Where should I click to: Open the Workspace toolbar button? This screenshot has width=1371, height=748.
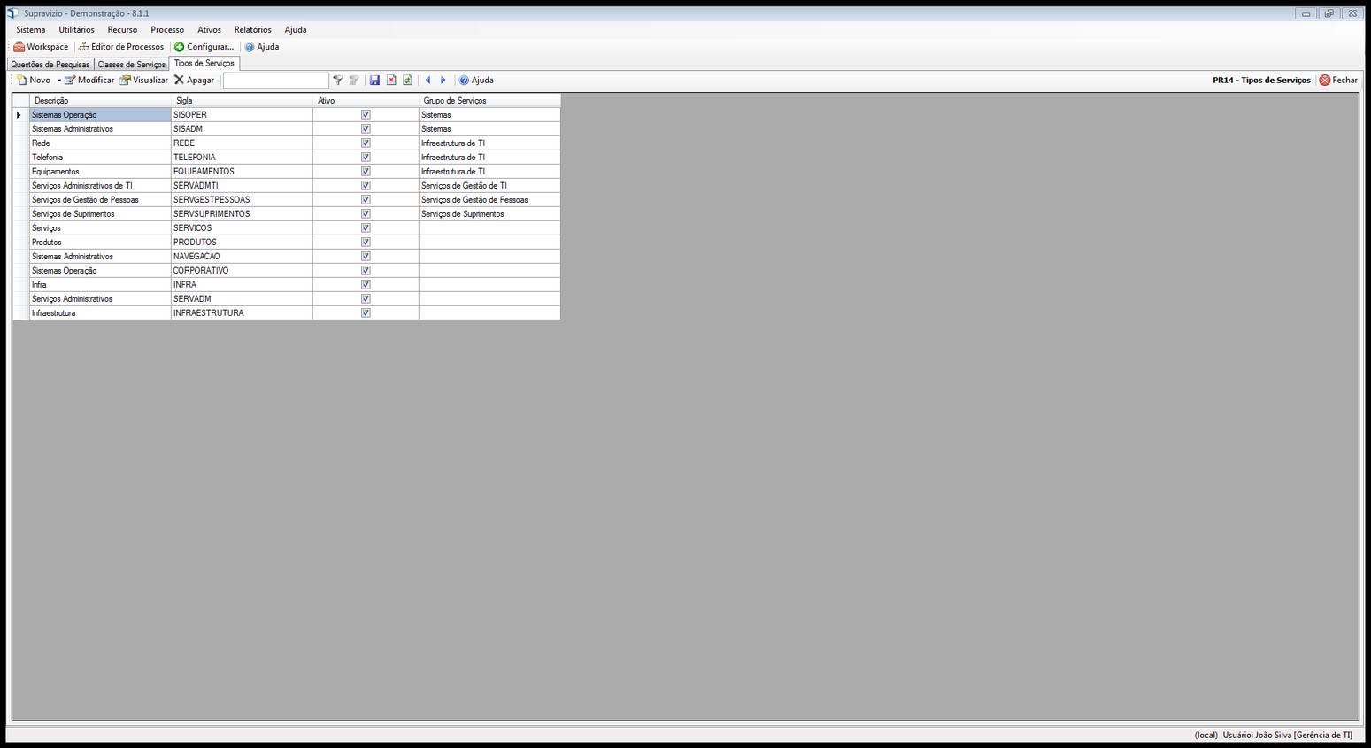[x=41, y=47]
